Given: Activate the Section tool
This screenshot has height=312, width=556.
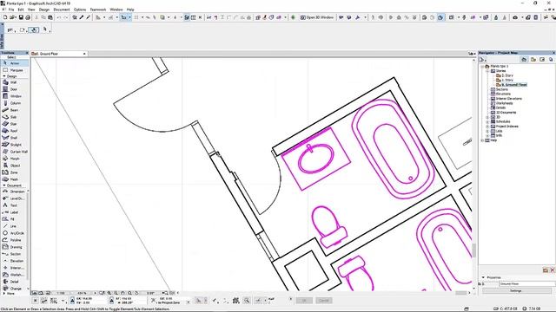Looking at the screenshot, I should pyautogui.click(x=15, y=254).
